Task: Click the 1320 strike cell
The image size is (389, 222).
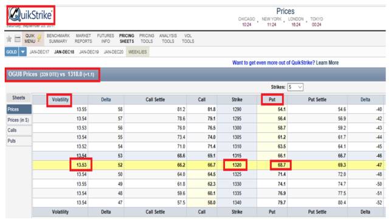Action: click(236, 165)
